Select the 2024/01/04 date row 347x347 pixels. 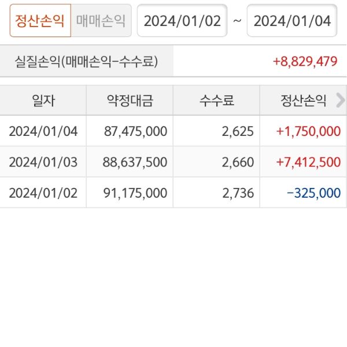pyautogui.click(x=43, y=131)
